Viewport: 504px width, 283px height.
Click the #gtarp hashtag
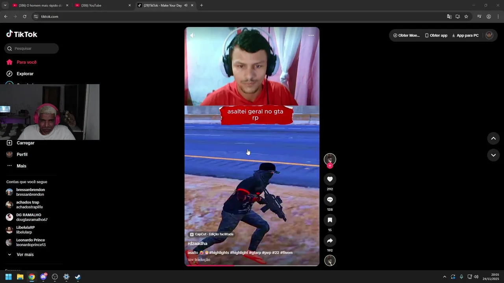tap(255, 253)
